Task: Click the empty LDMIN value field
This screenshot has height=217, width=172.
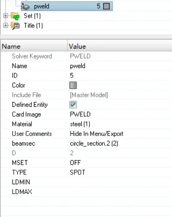Action: coord(120,182)
